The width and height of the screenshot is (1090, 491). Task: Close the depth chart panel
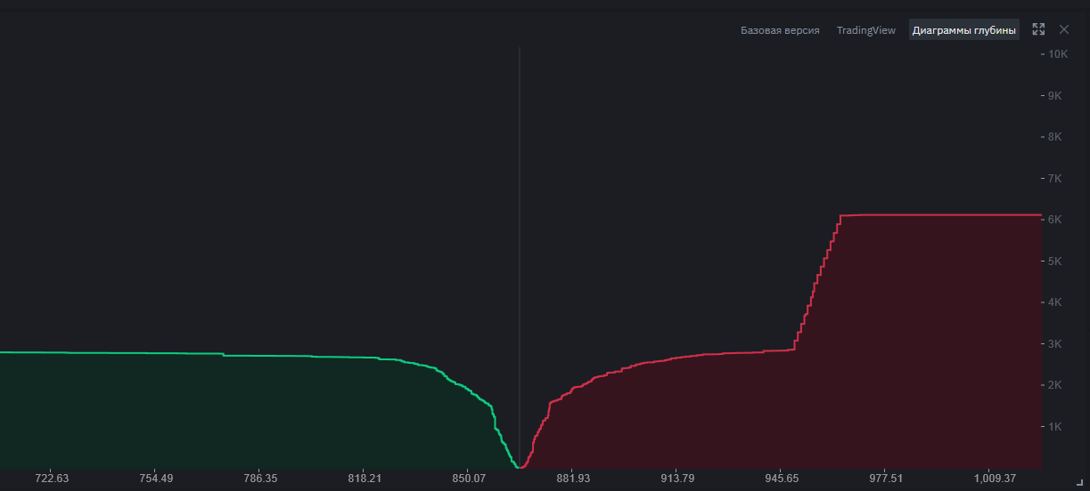(1063, 29)
